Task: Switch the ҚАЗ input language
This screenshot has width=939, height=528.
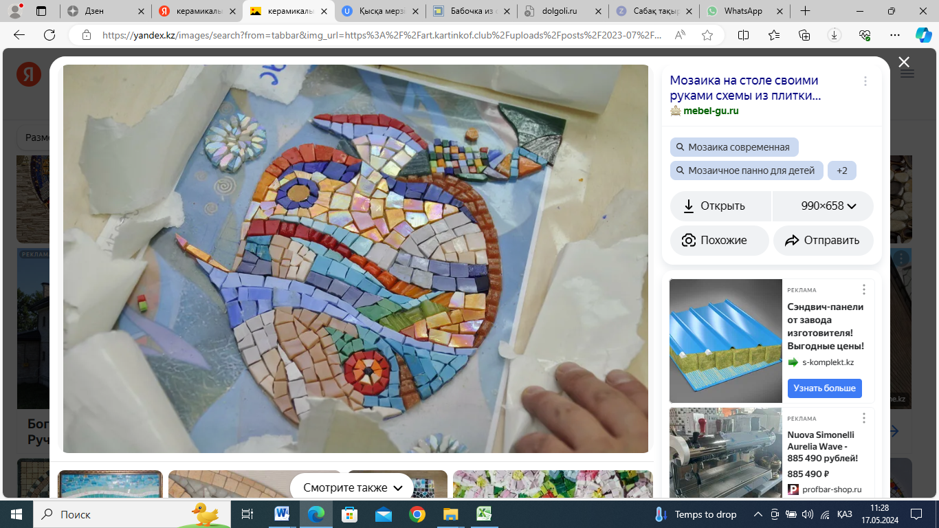Action: pyautogui.click(x=845, y=514)
